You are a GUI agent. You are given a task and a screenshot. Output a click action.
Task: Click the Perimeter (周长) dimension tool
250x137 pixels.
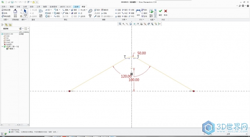[x=144, y=10]
